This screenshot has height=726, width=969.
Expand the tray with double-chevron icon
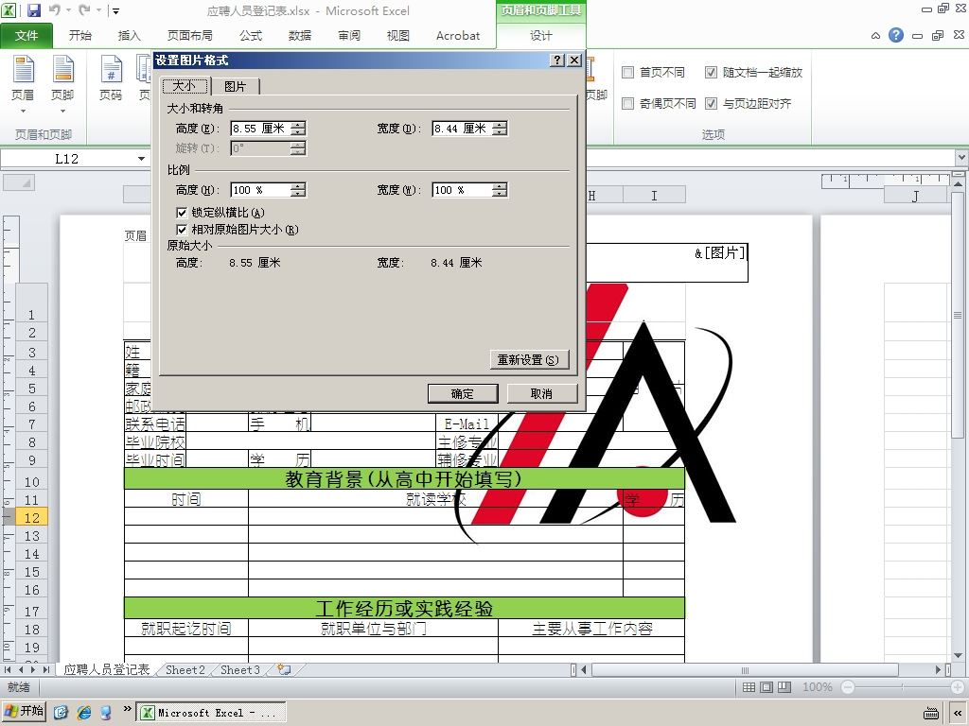pos(958,713)
